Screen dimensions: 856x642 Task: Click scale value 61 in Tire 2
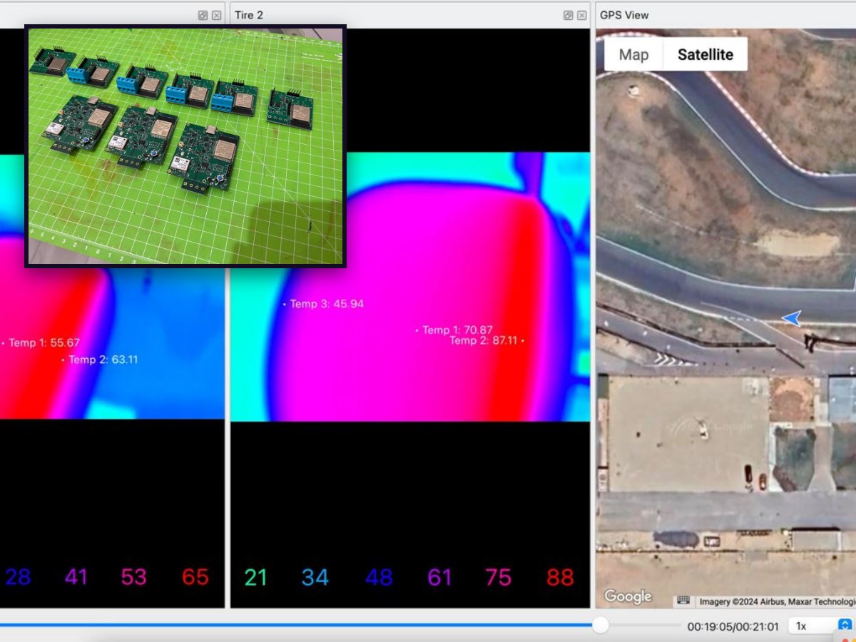coord(439,578)
